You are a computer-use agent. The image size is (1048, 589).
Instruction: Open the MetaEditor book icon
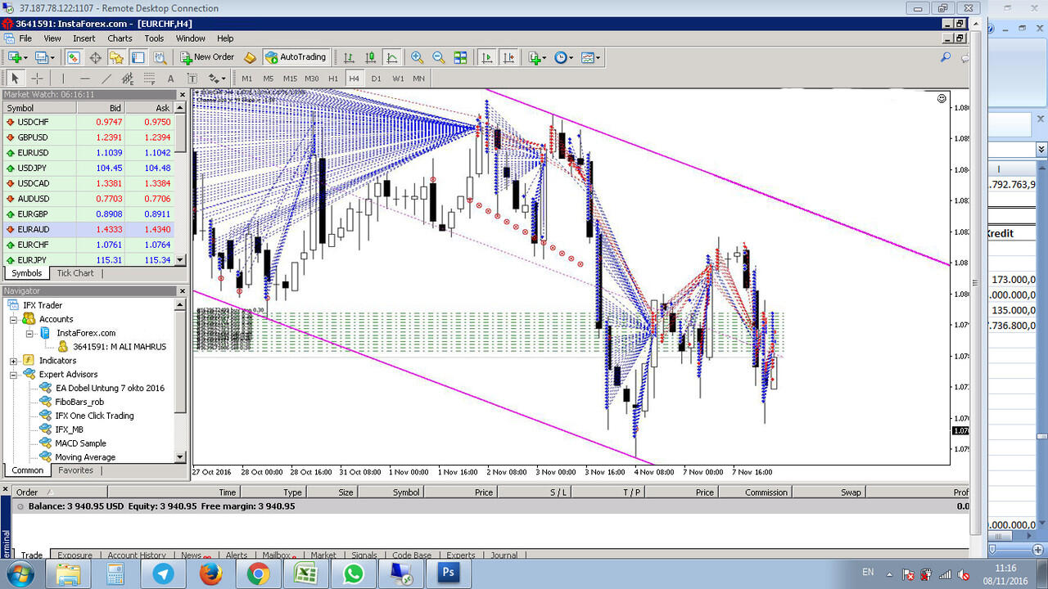pos(250,57)
